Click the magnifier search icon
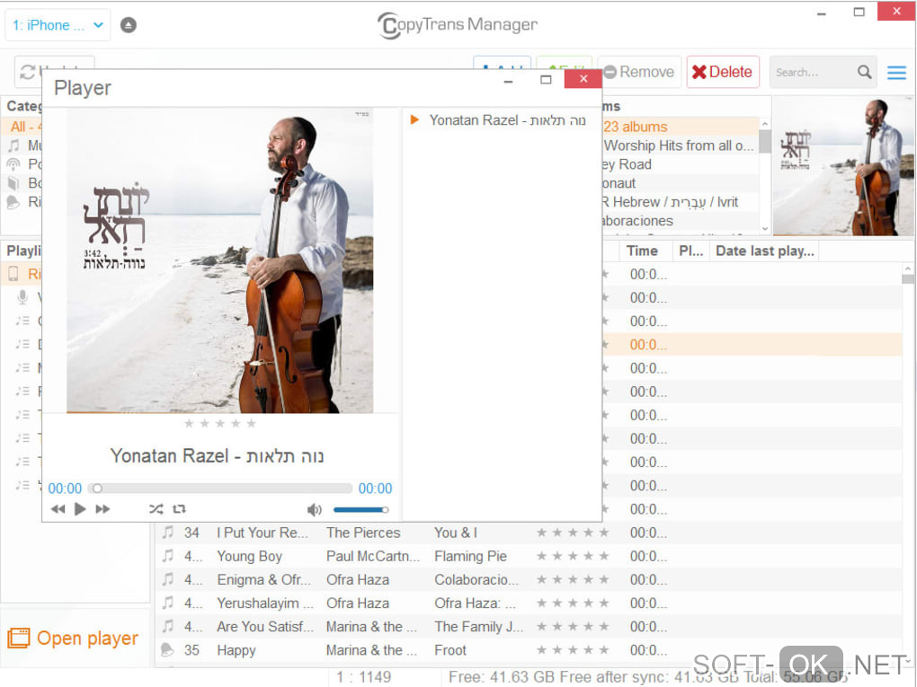Viewport: 917px width, 687px height. tap(864, 72)
